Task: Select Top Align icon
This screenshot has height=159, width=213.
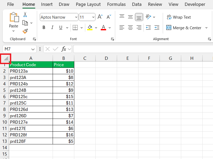Action: 122,16
